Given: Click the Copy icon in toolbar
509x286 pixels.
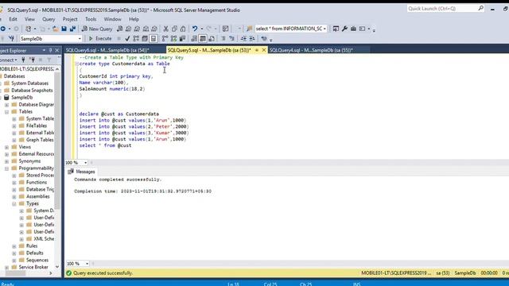Looking at the screenshot, I should [x=174, y=29].
